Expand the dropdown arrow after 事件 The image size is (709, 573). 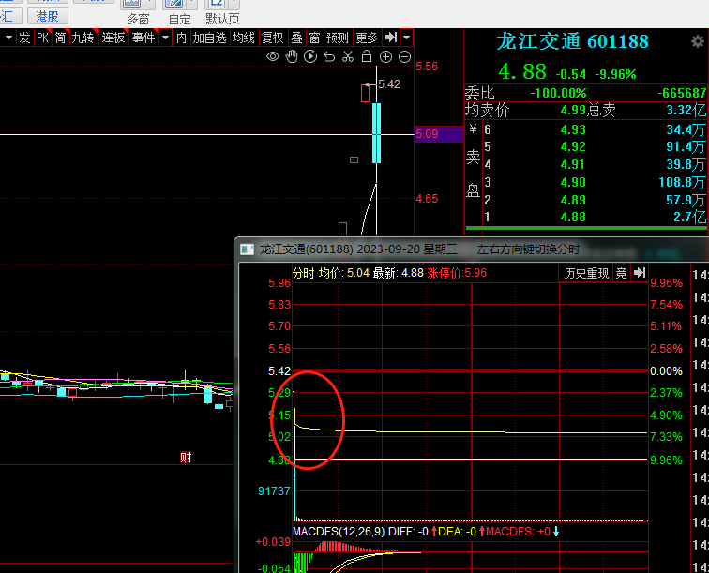[x=165, y=38]
